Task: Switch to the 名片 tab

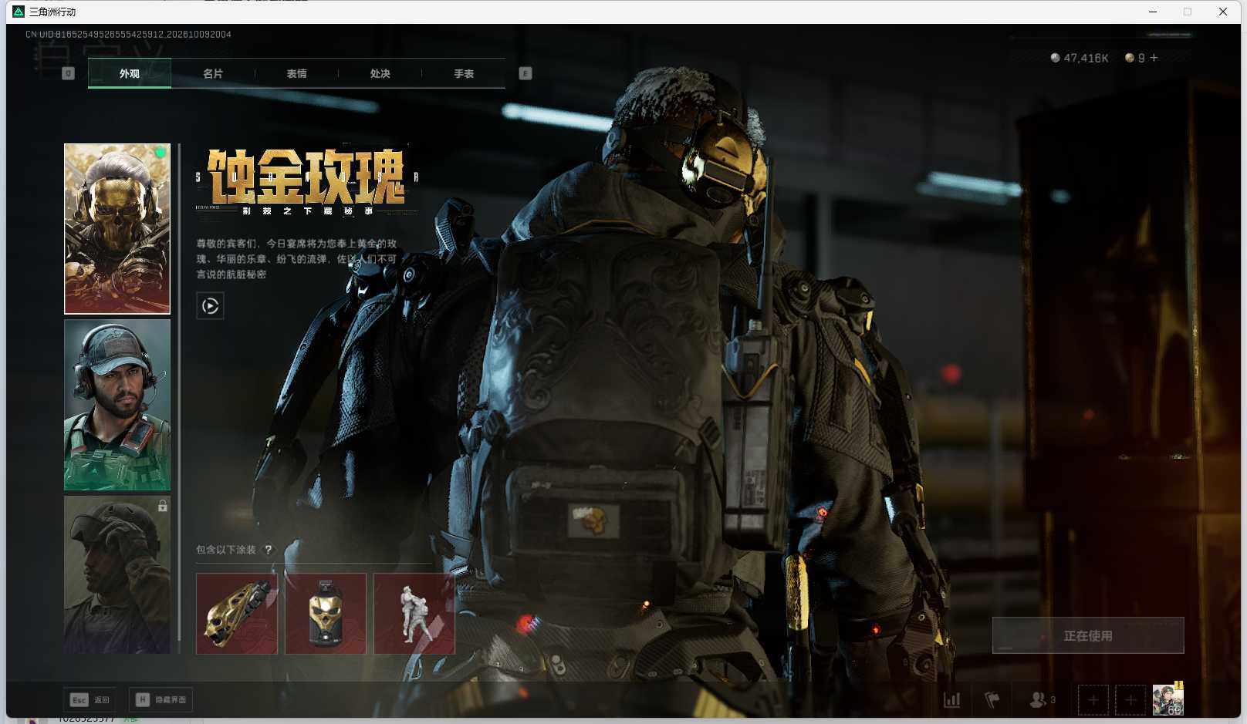Action: pos(213,74)
